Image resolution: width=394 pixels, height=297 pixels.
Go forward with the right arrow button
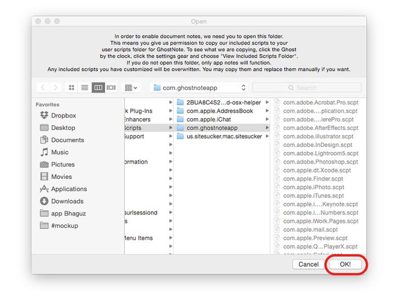[56, 88]
